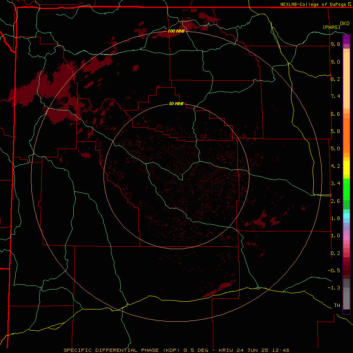This screenshot has height=353, width=353.
Task: Click the 1.8 value on the color scale
Action: 335,218
